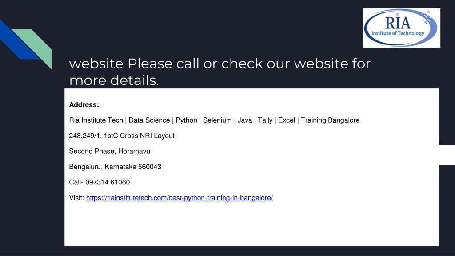
Task: Select the word Selenium
Action: (x=217, y=120)
